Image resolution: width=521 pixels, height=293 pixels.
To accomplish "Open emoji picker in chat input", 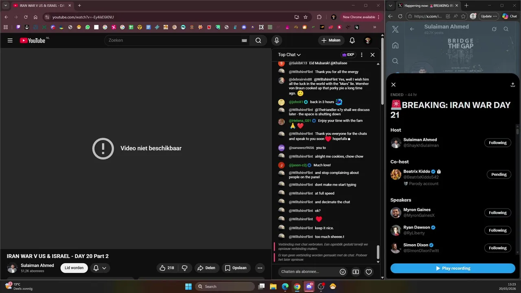I will tap(343, 272).
